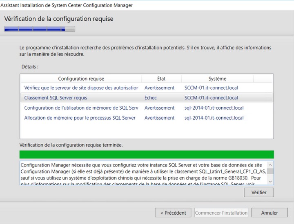This screenshot has width=294, height=224.
Task: Click the Vérifier button
Action: pos(259,192)
